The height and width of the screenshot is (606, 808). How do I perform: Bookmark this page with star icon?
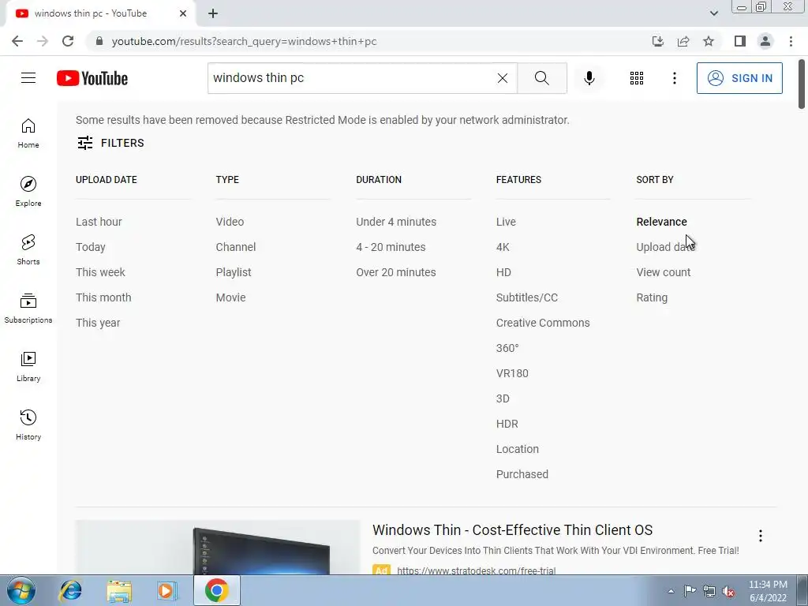(709, 41)
